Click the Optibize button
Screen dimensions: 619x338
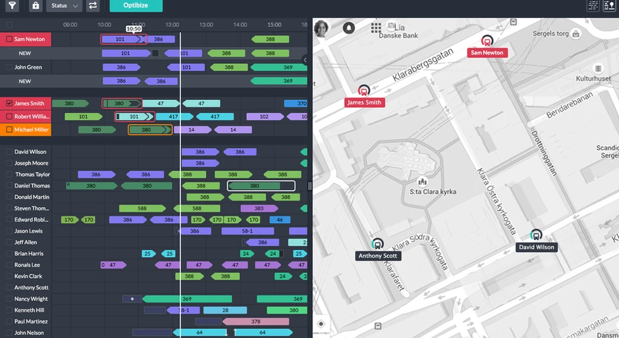136,5
